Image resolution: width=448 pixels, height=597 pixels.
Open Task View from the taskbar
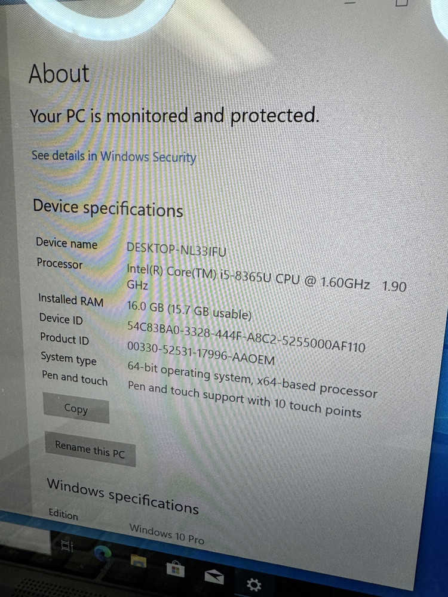pyautogui.click(x=67, y=546)
